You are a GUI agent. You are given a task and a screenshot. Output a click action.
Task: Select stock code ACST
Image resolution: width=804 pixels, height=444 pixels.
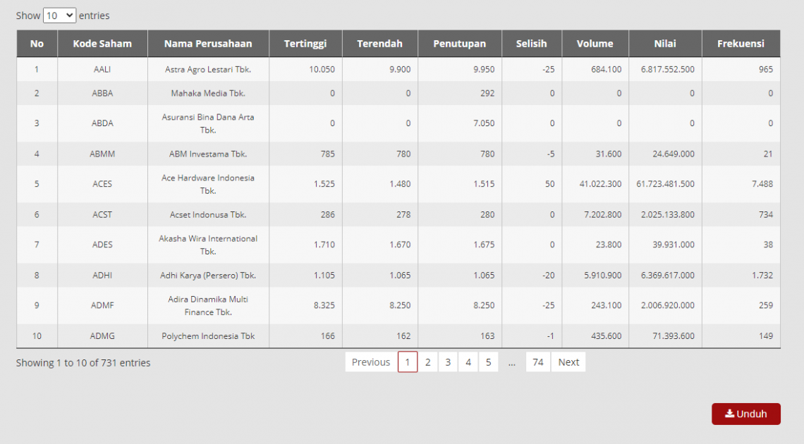(x=102, y=214)
